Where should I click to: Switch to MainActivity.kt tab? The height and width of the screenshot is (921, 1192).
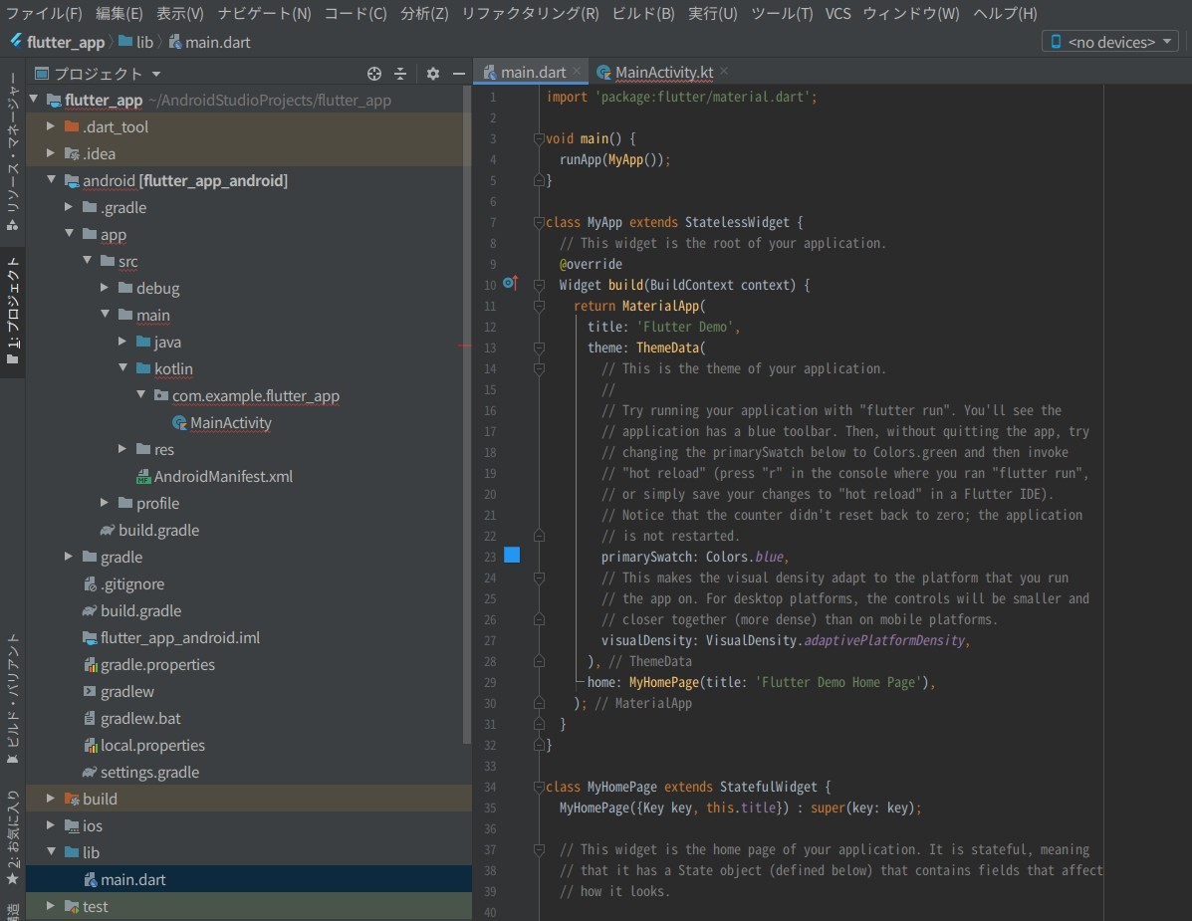(663, 72)
